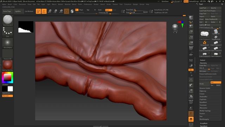Click the camera view head gizmo
225x127 pixels.
175,28
